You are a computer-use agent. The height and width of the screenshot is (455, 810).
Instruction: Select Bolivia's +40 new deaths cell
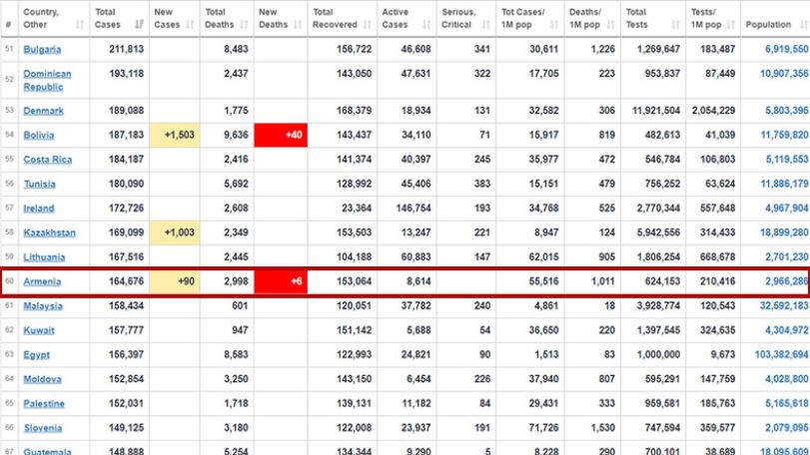pyautogui.click(x=281, y=135)
